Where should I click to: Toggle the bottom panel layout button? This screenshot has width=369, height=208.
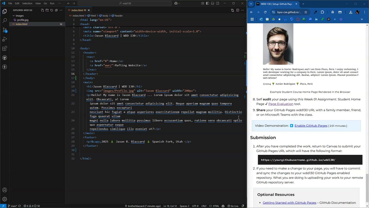tap(212, 3)
